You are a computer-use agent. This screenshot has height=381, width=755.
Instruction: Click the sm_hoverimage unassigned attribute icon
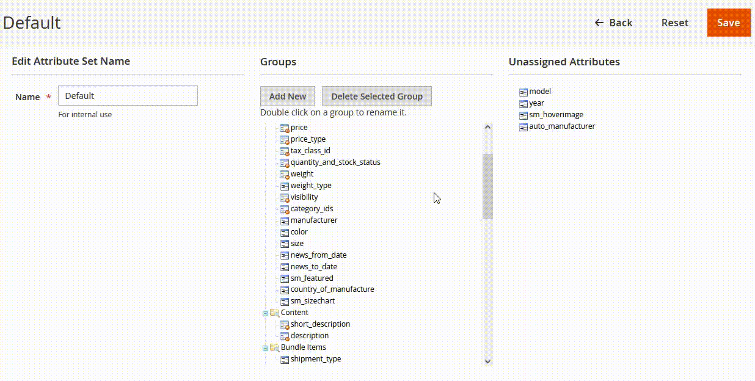pos(523,115)
